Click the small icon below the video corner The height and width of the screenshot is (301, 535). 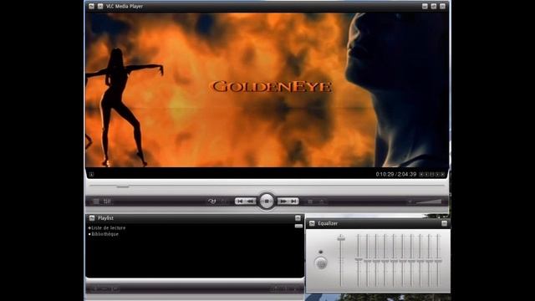[x=91, y=175]
